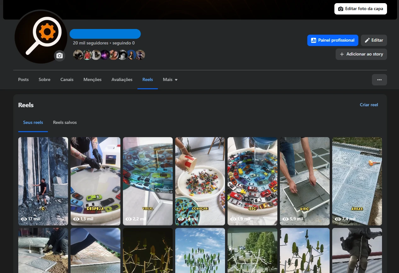Click the pencil Editar profile button

coord(374,40)
